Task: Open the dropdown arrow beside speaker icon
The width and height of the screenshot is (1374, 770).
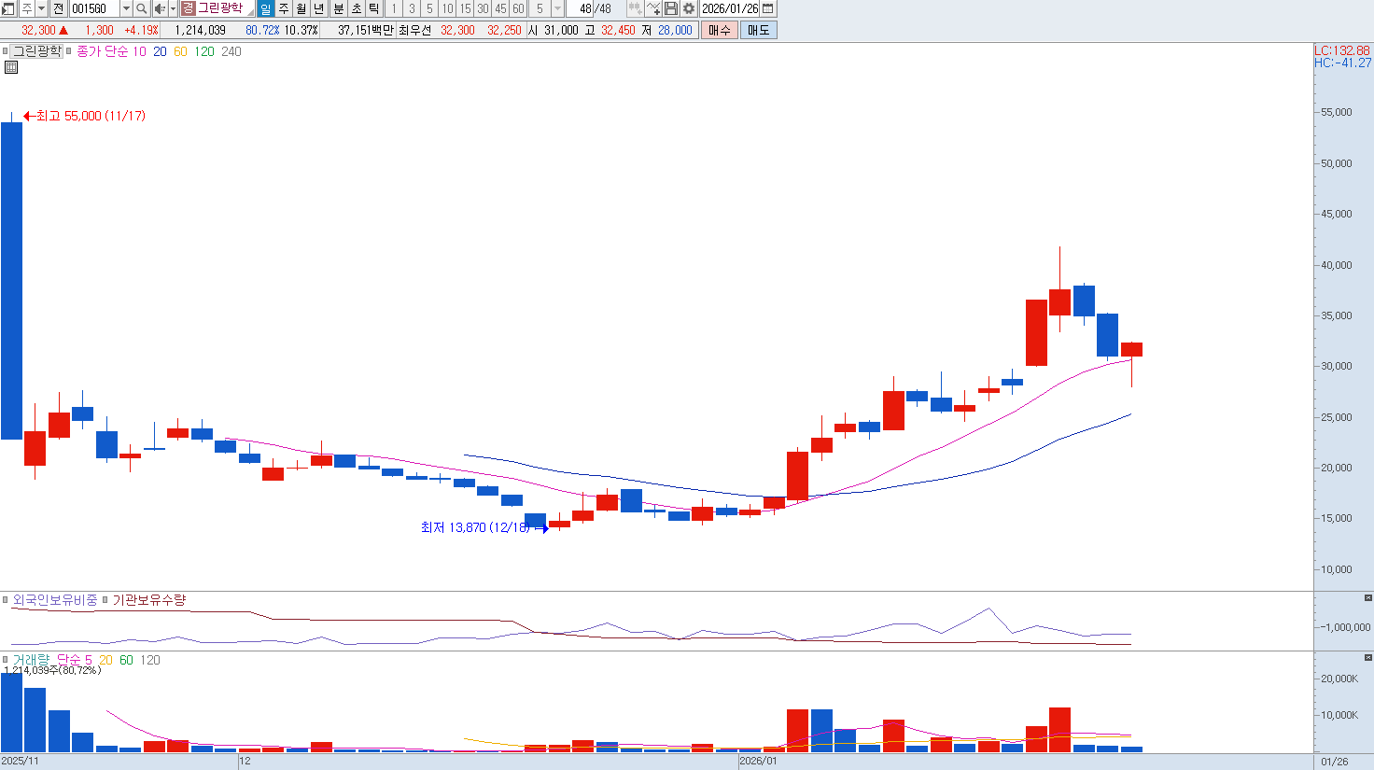Action: coord(173,8)
